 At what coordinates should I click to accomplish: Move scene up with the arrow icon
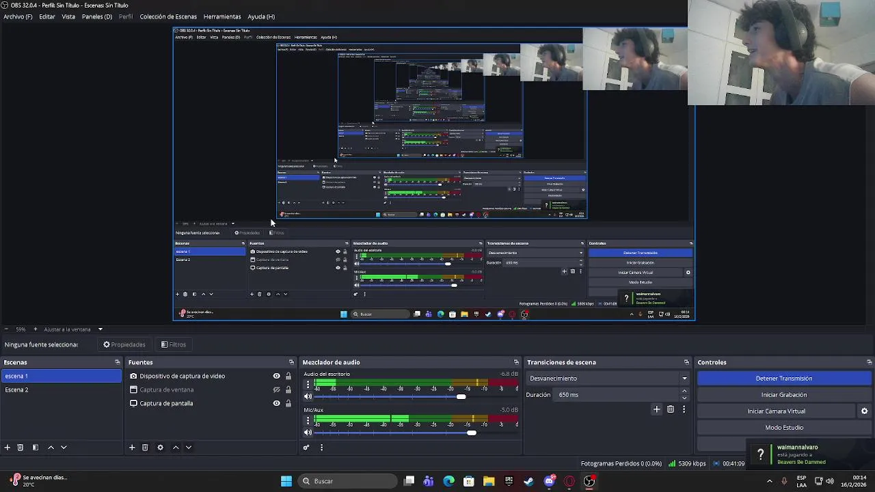pyautogui.click(x=51, y=448)
